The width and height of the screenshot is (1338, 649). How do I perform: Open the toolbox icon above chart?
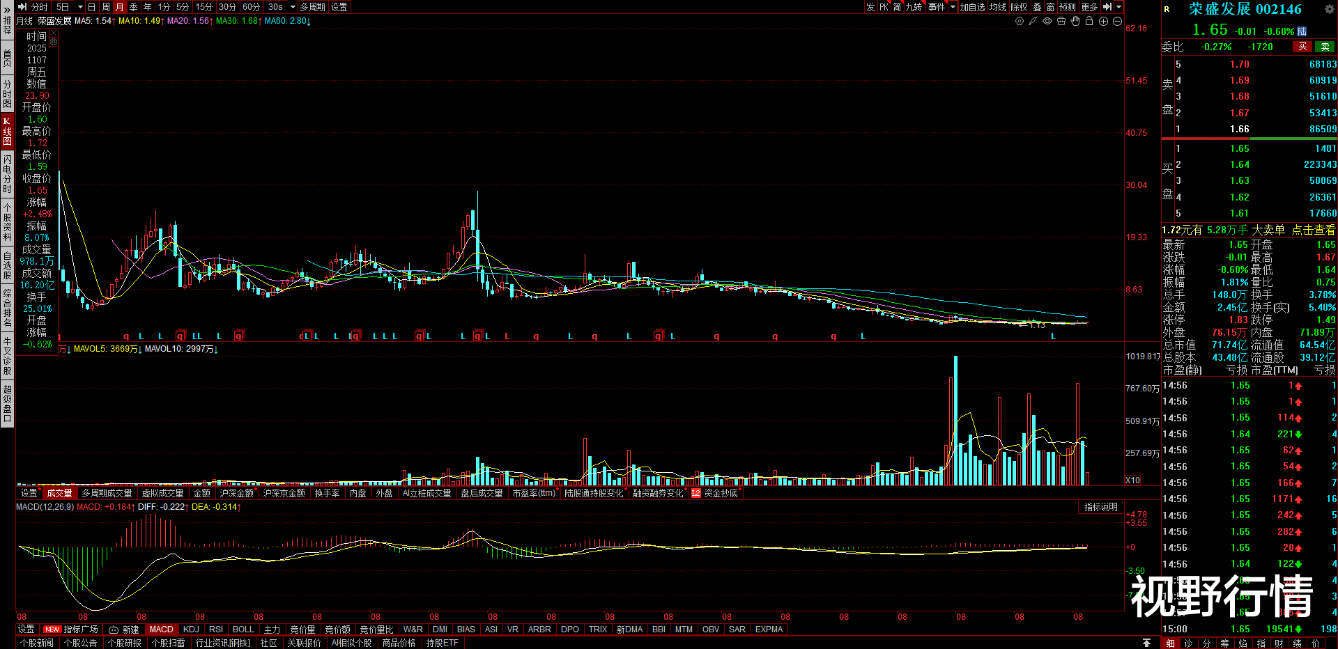(1061, 22)
